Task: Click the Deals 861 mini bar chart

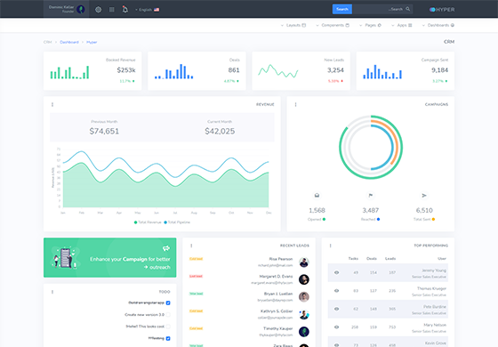Action: [173, 71]
